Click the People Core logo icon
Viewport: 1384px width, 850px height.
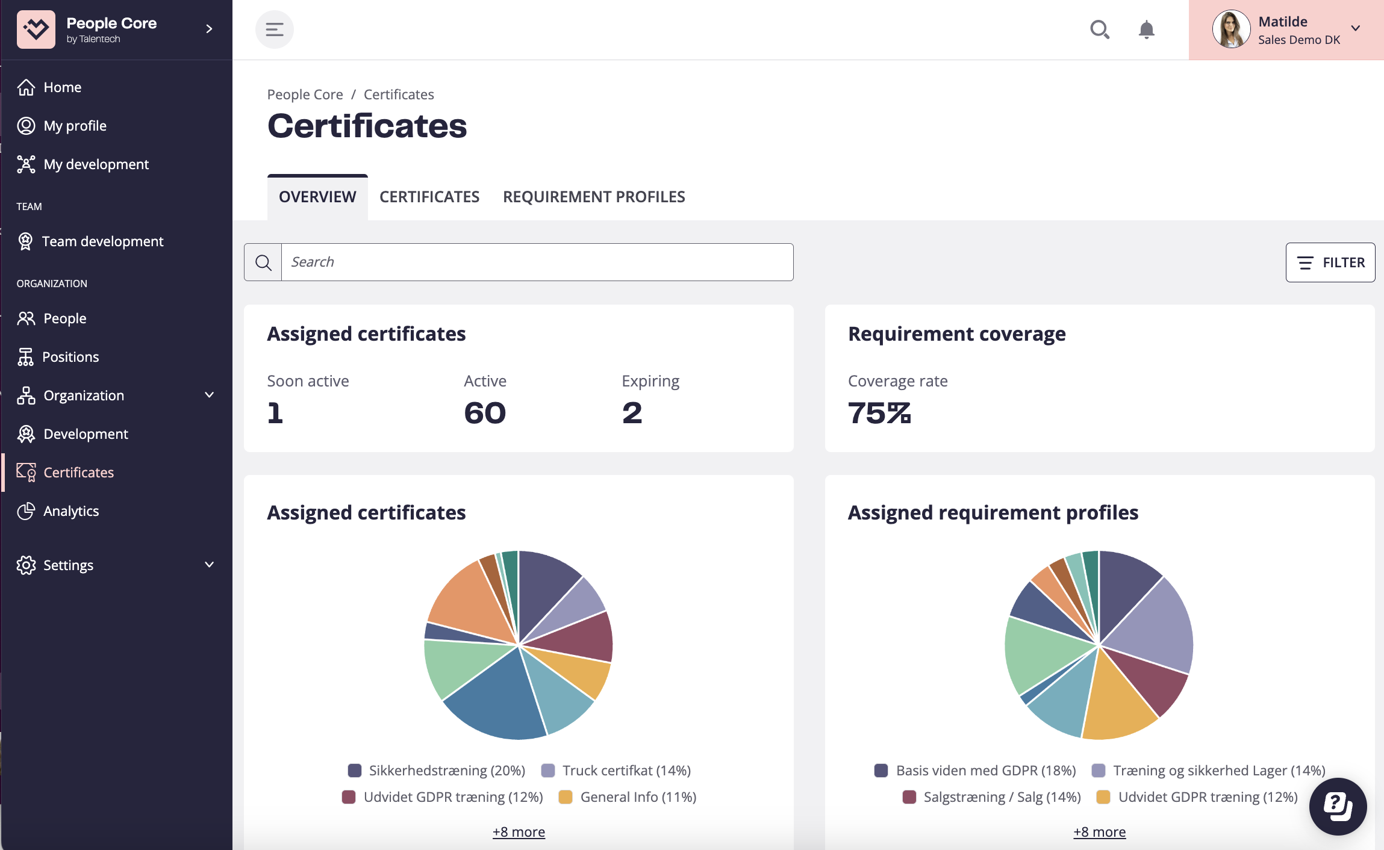36,29
